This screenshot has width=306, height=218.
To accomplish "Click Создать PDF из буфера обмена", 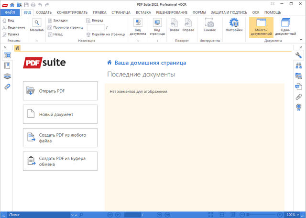I will click(x=60, y=161).
